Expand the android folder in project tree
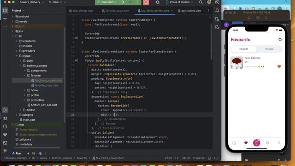295x166 pixels. (x=13, y=17)
